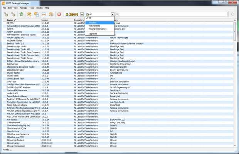The width and height of the screenshot is (239, 154).
Task: Select the G# Framework package row
Action: 118,123
